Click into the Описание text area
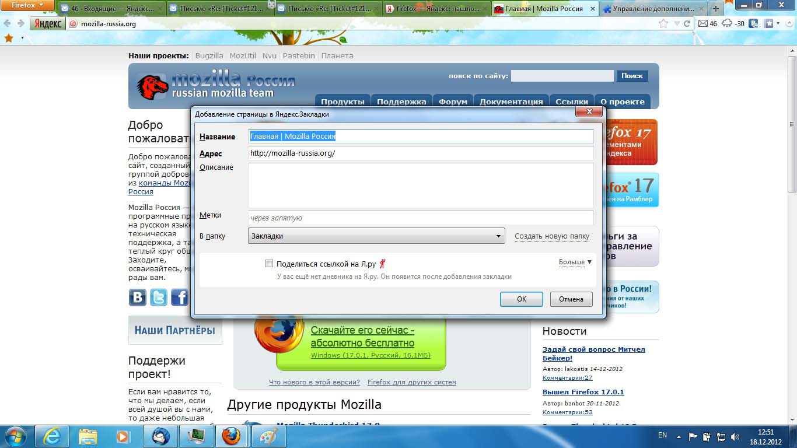This screenshot has width=797, height=448. coord(421,185)
